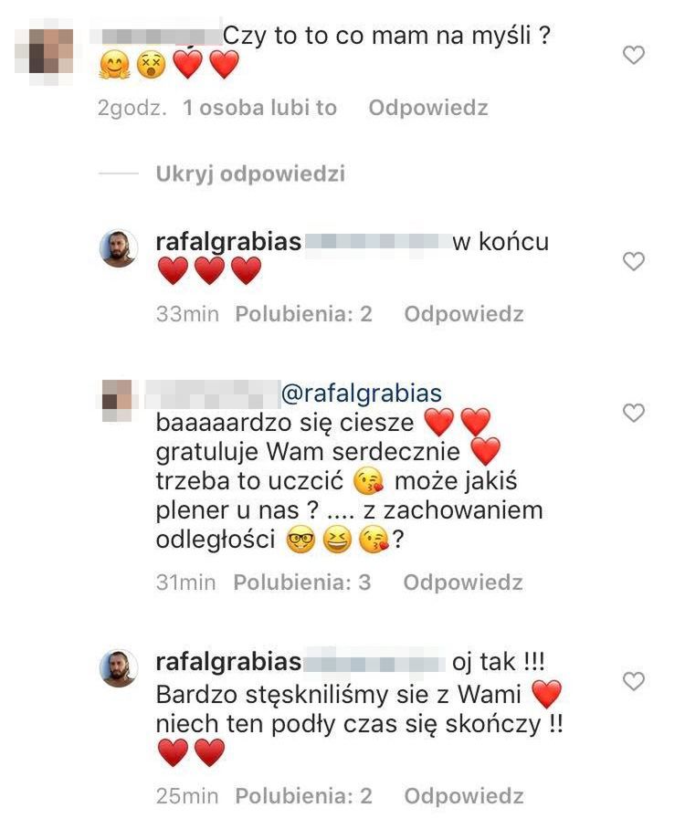Open rafalgrabias username on "w końcu" reply

pos(228,242)
